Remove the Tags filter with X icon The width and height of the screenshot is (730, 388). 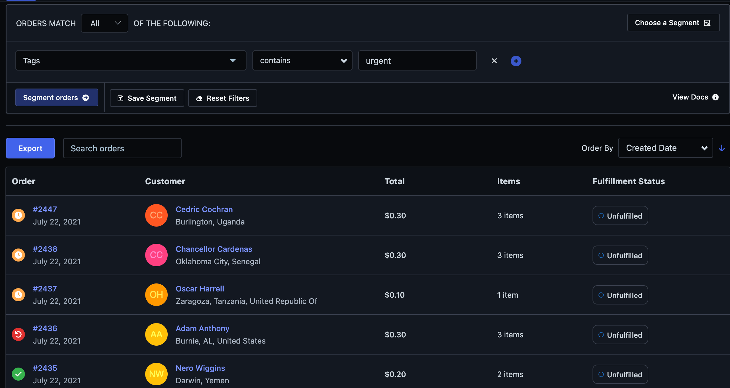pyautogui.click(x=494, y=61)
